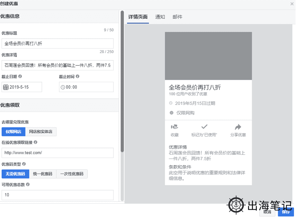Open the deadline date calendar picker

(6, 87)
